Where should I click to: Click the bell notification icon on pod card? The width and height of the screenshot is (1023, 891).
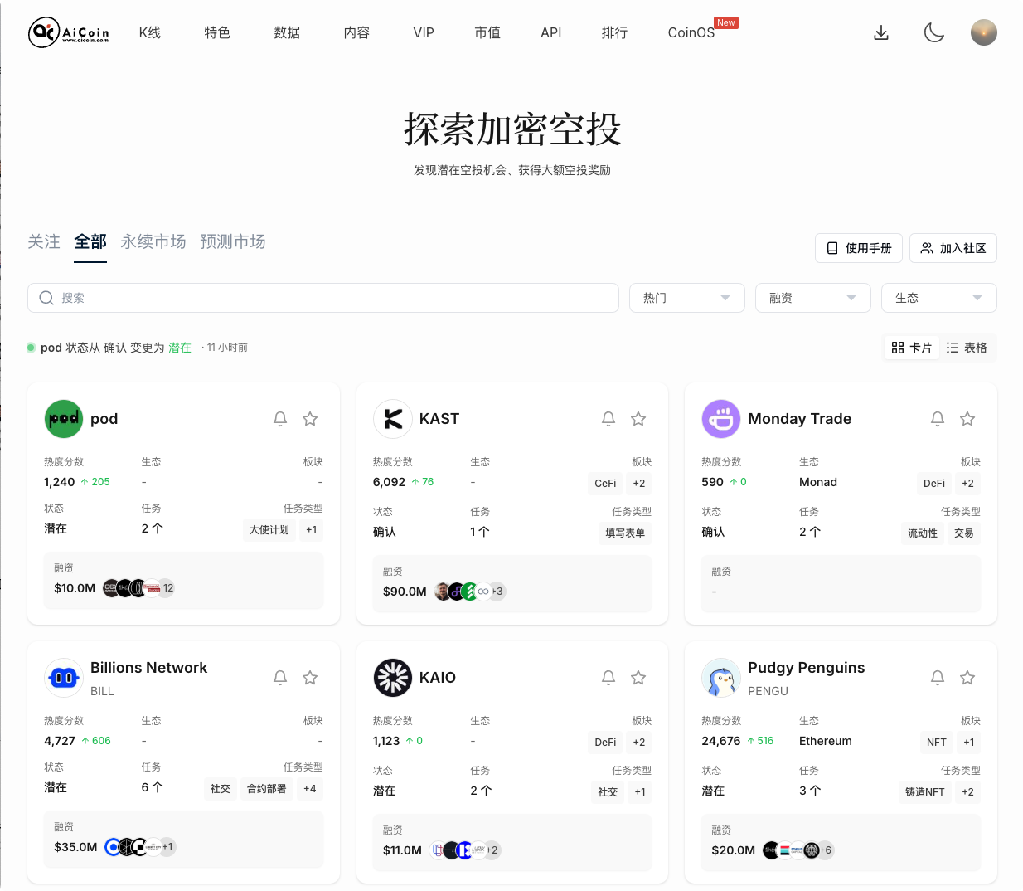coord(280,419)
